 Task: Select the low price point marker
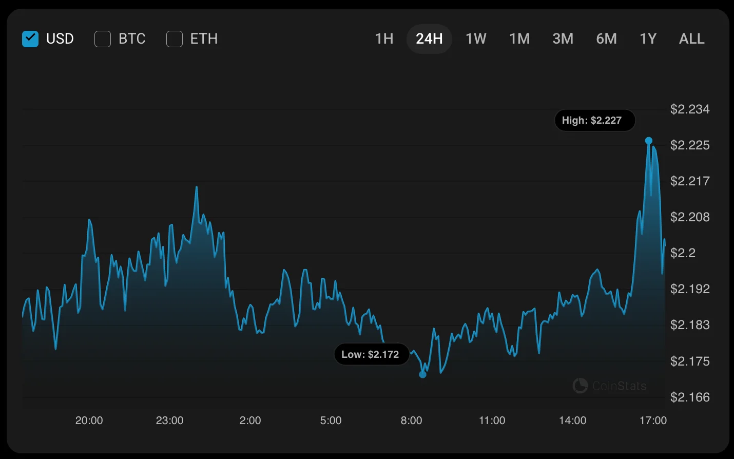(422, 375)
